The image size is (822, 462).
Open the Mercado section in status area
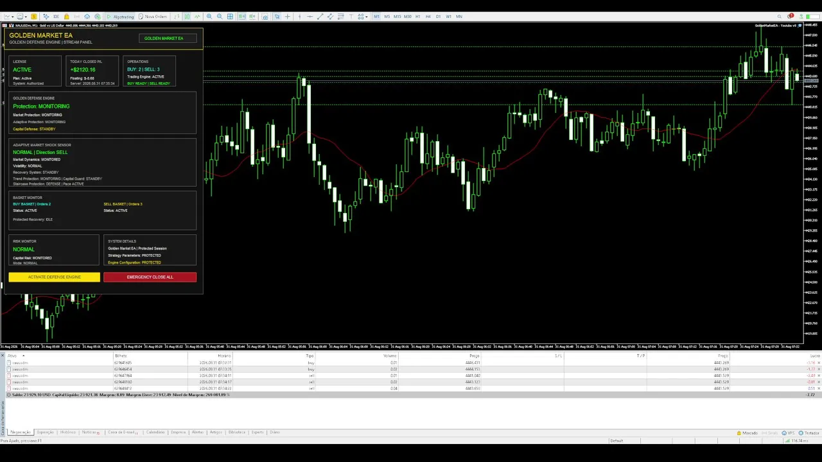coord(748,433)
